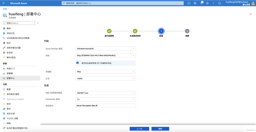Click the 启动命令 field with dotnet Moonglade.Web.dll
The width and height of the screenshot is (256, 132).
(106, 106)
